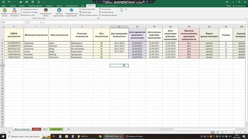Click the select-all corner of the sheet
This screenshot has height=139, width=248.
tap(2, 27)
